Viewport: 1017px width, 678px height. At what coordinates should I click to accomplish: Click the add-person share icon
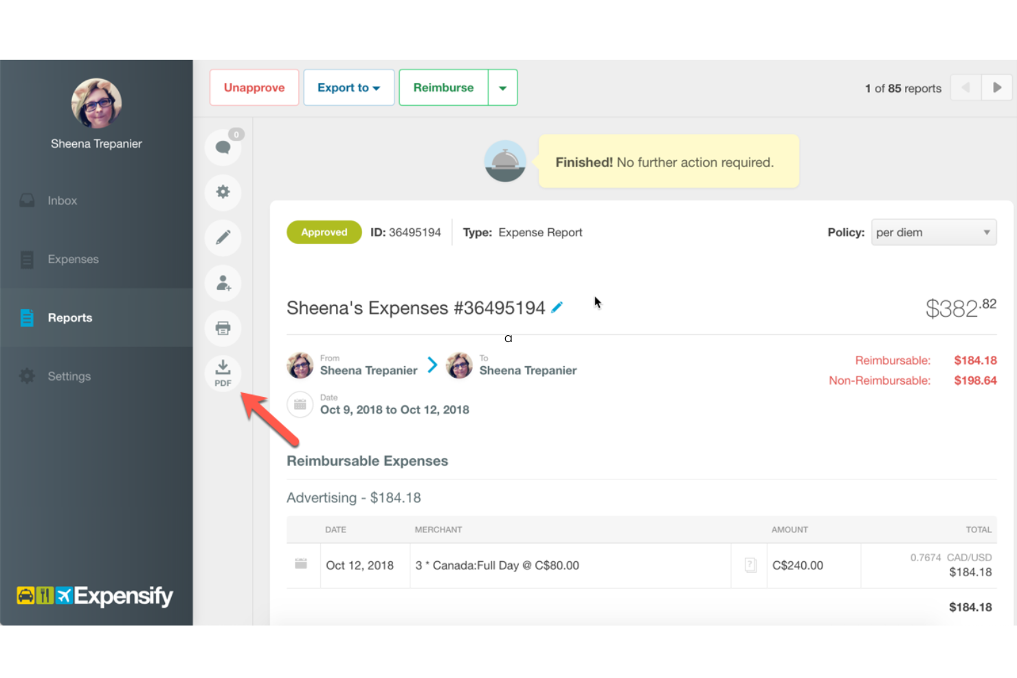click(223, 283)
